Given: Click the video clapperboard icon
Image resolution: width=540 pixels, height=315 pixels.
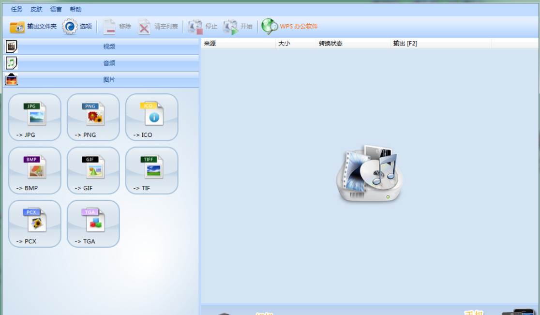Looking at the screenshot, I should point(11,46).
